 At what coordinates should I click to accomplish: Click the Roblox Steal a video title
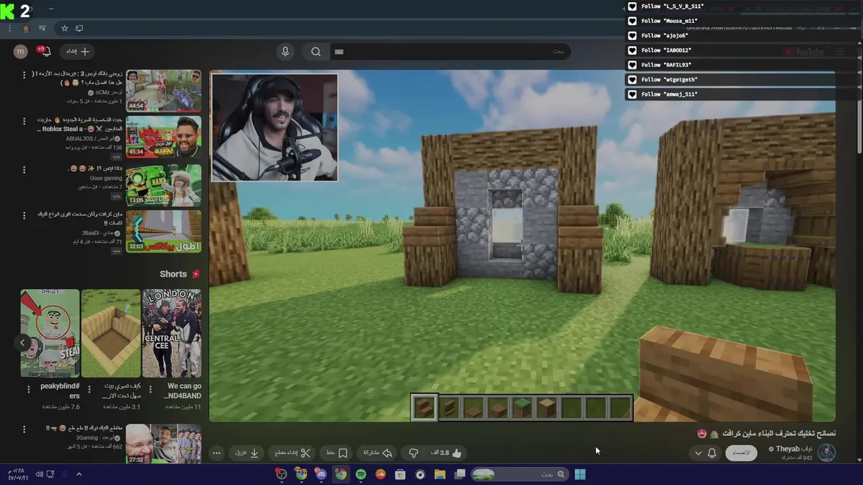(x=80, y=124)
